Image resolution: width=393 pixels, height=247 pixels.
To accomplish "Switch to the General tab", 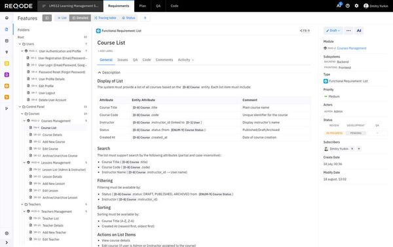I will (106, 60).
